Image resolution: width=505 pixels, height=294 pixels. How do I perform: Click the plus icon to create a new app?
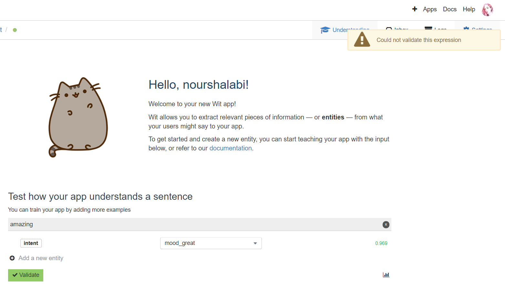tap(415, 9)
